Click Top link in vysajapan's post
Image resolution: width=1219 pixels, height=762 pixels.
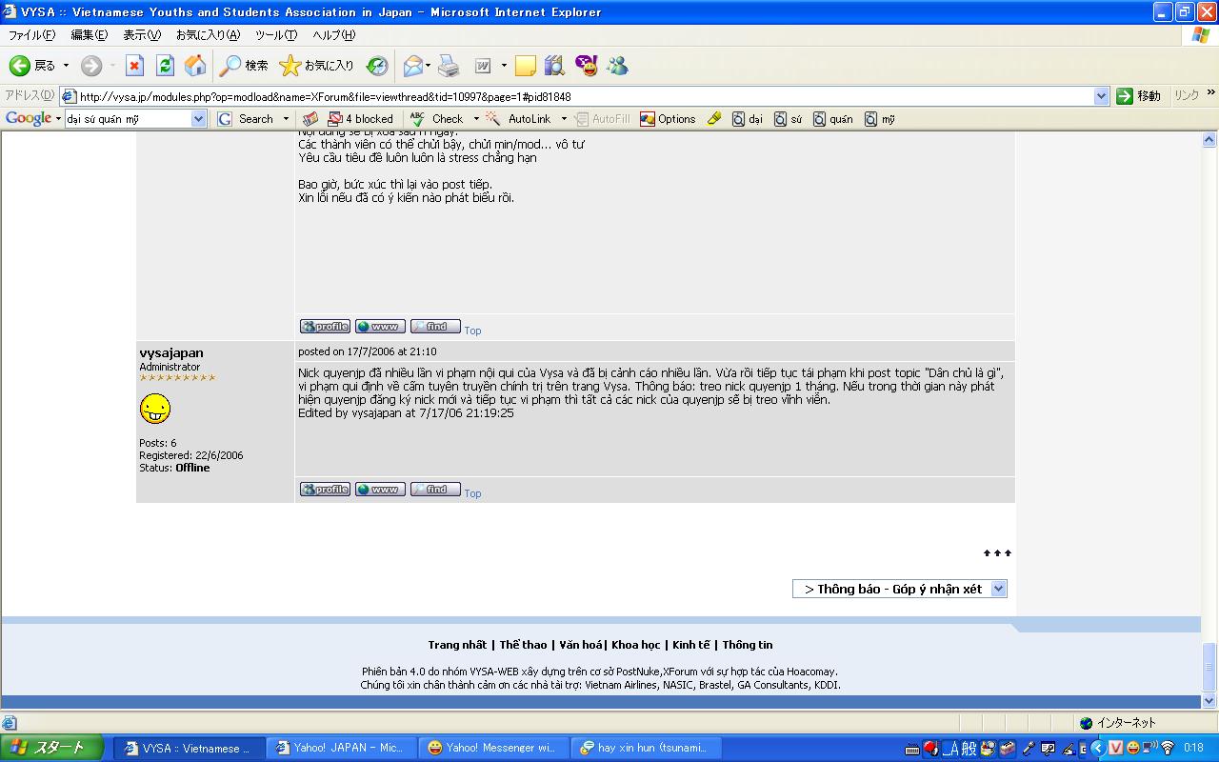(x=472, y=493)
